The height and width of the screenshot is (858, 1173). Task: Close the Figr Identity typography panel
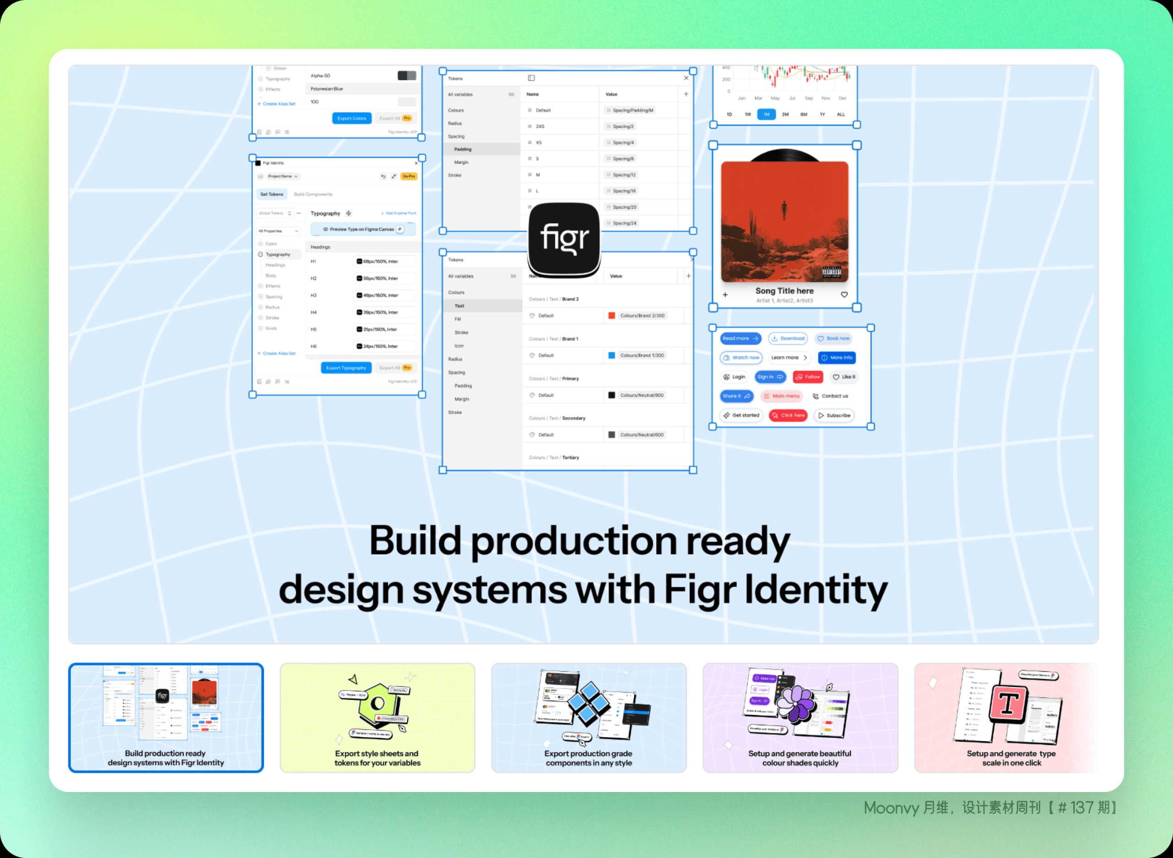click(x=416, y=163)
